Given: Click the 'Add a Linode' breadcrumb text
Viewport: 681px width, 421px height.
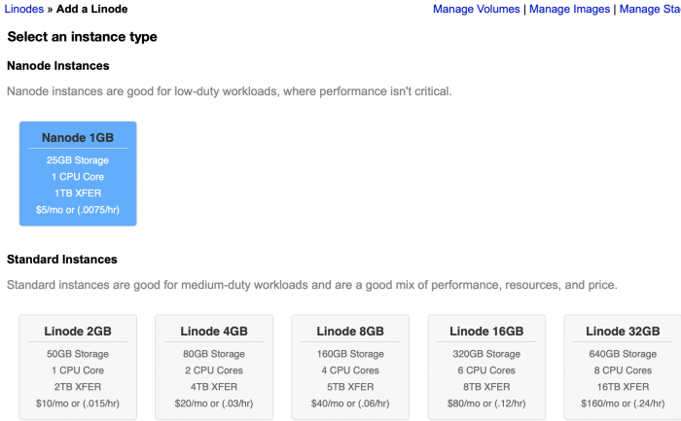Looking at the screenshot, I should [91, 9].
